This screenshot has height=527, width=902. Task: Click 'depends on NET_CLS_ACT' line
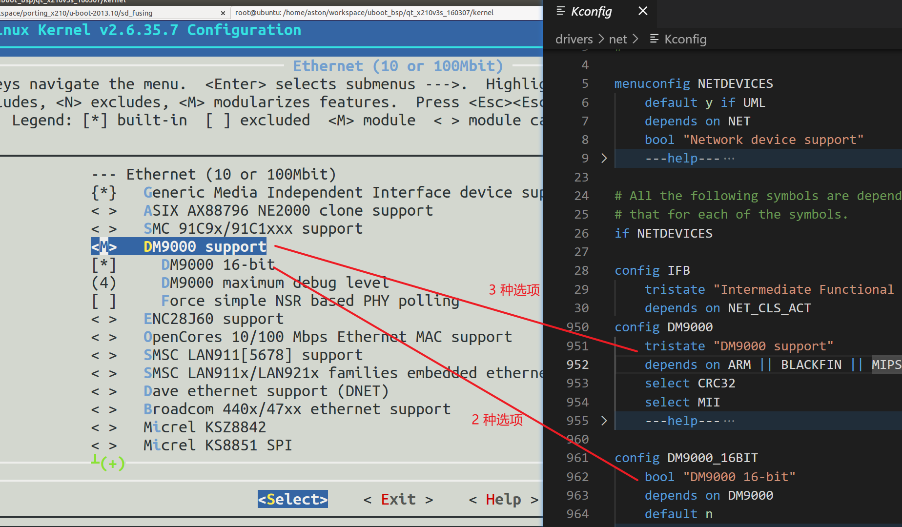pos(728,308)
